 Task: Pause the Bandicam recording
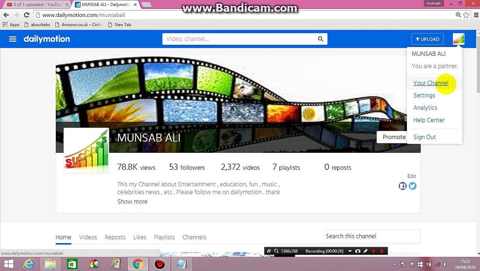coord(373,251)
